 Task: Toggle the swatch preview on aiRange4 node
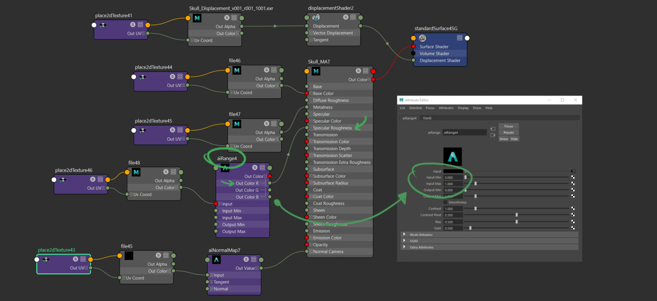tap(255, 168)
